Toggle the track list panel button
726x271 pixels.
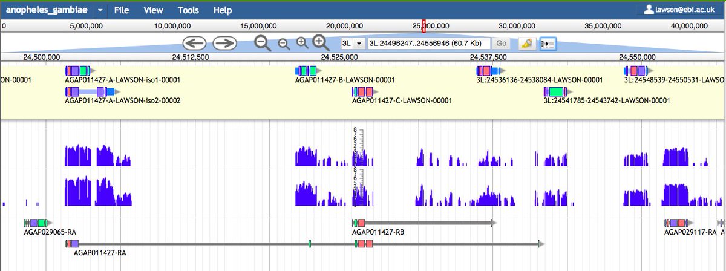548,44
